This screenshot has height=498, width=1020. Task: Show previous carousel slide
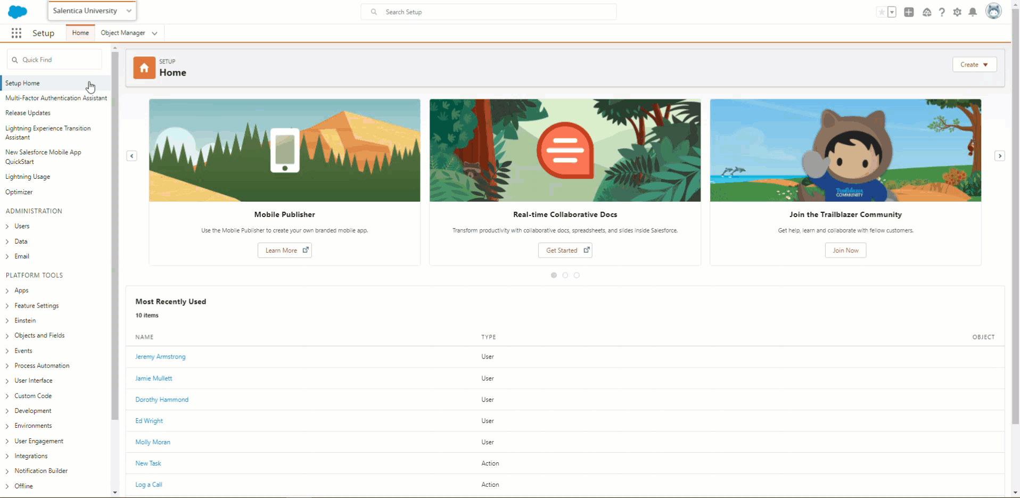point(132,156)
